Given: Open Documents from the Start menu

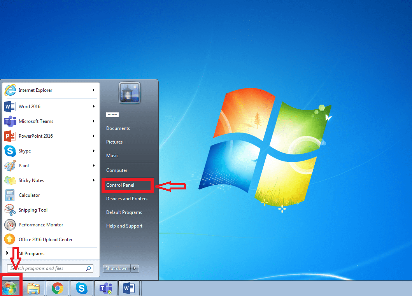Looking at the screenshot, I should pos(118,128).
